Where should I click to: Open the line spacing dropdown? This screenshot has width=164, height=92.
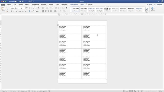55,11
